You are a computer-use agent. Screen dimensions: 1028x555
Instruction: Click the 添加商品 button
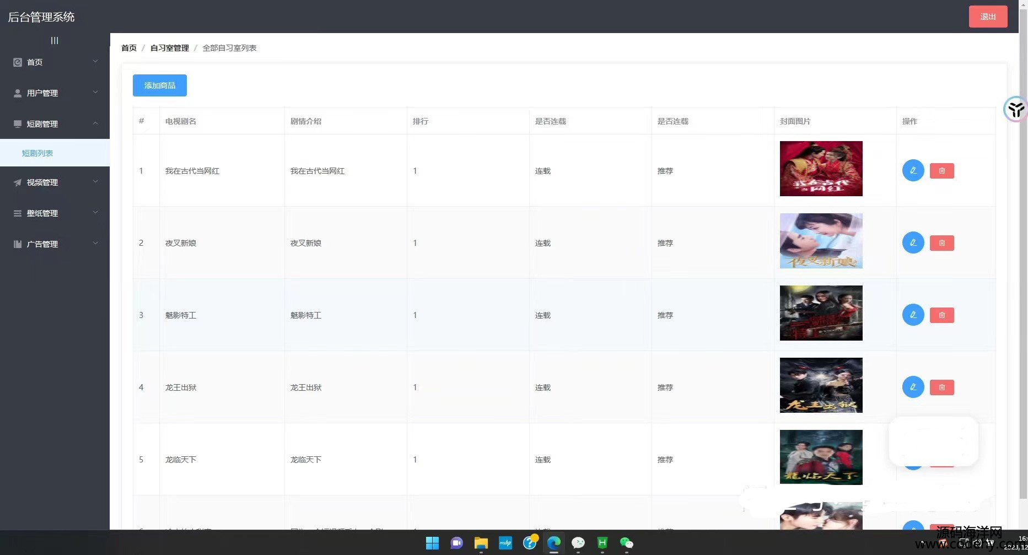tap(160, 85)
